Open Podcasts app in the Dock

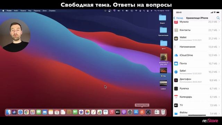coord(124,112)
